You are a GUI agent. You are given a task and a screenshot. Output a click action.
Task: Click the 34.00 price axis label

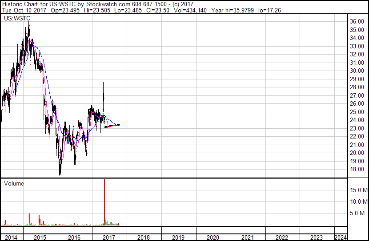(x=357, y=38)
